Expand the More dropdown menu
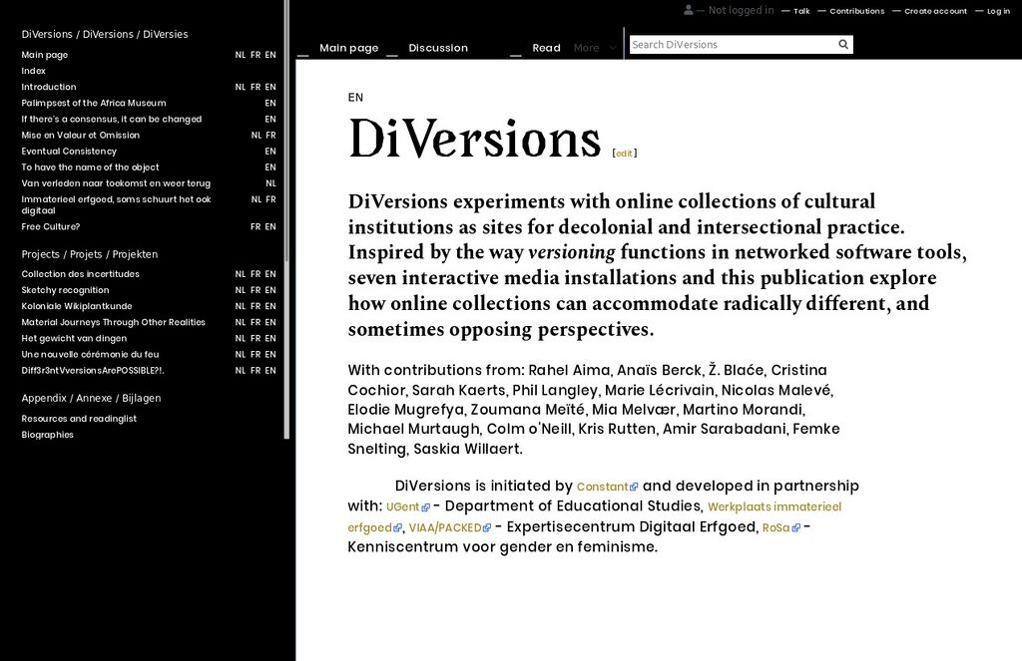Screen dimensions: 1022x661 (596, 48)
